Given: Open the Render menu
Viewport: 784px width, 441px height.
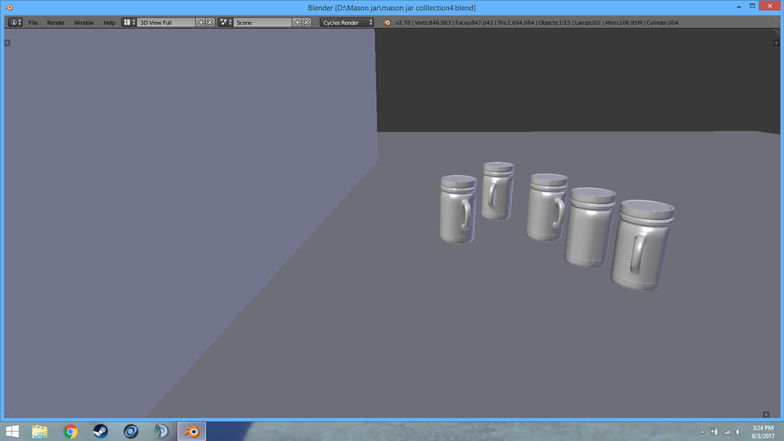Looking at the screenshot, I should (56, 22).
